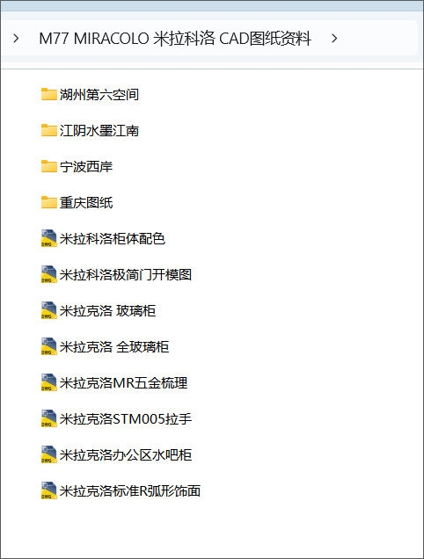The height and width of the screenshot is (559, 424).
Task: Click DWG icon of 米拉科洛极简门开模图
Action: (x=49, y=274)
